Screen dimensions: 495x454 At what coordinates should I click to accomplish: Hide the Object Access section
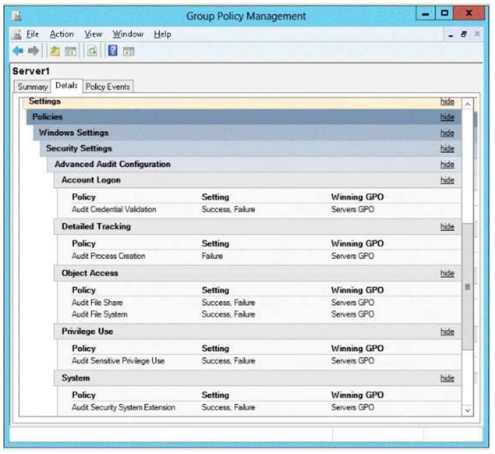[447, 273]
